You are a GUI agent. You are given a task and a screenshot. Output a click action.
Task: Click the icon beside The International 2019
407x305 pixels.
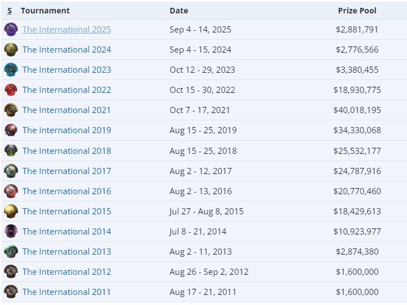11,130
